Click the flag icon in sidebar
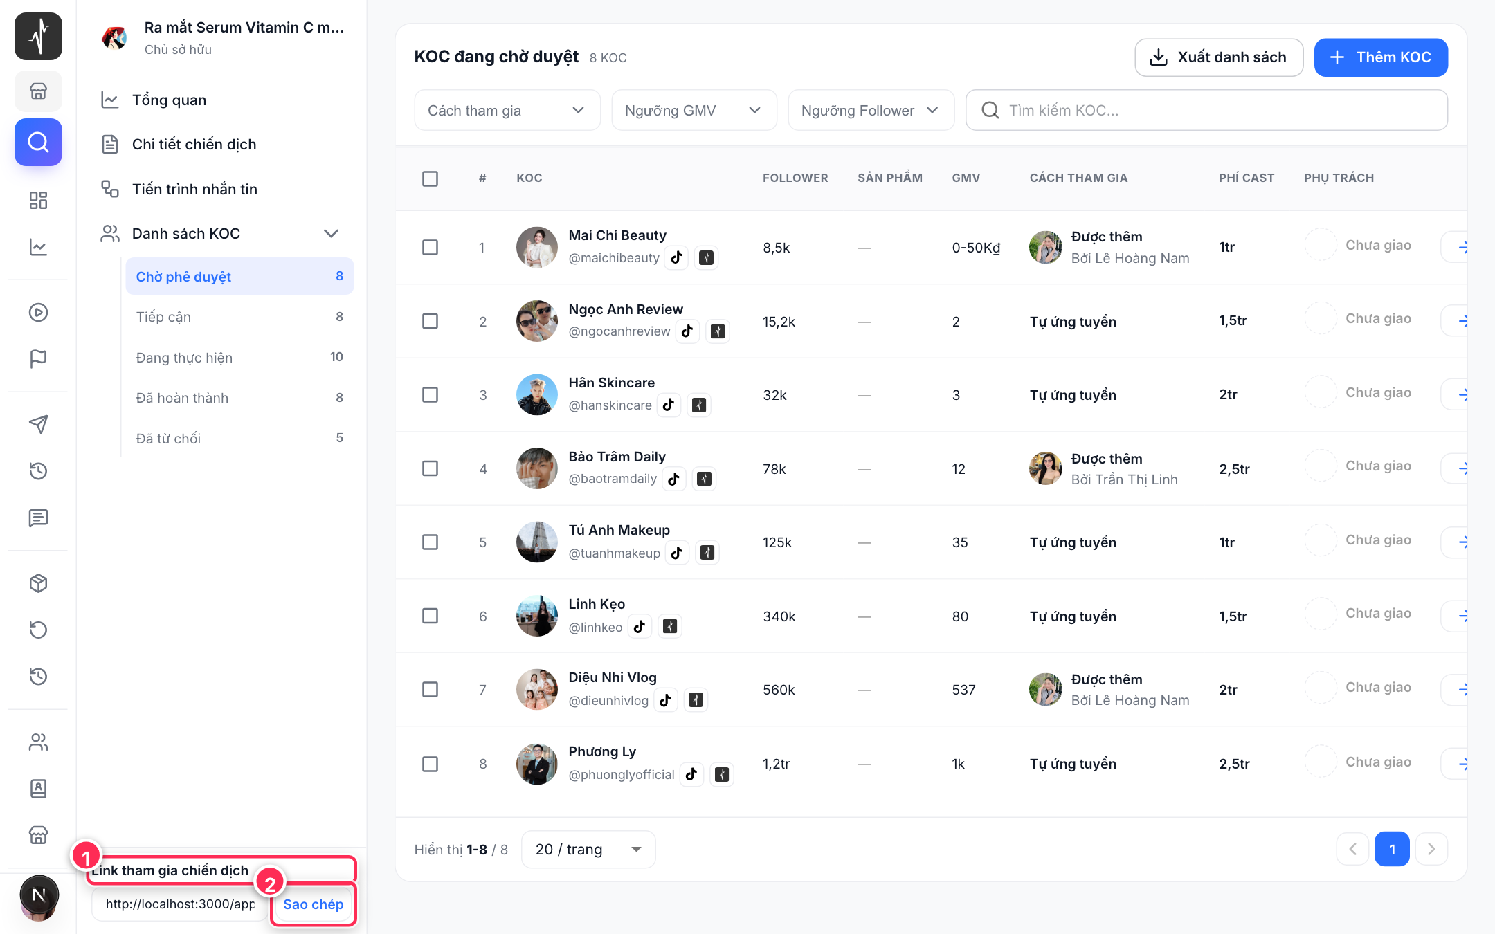Image resolution: width=1495 pixels, height=934 pixels. coord(38,358)
